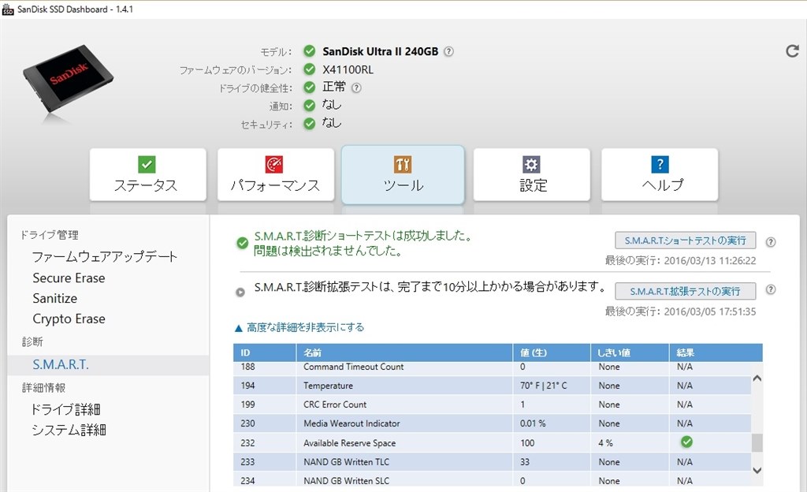Click the green check icon beside モデル
807x492 pixels.
click(x=309, y=51)
